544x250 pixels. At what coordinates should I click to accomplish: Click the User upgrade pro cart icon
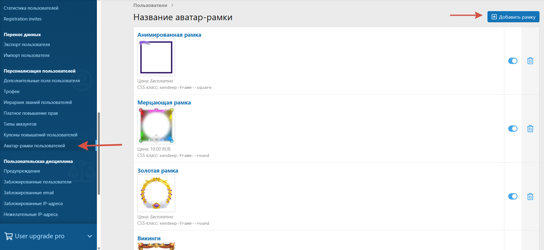[x=9, y=236]
